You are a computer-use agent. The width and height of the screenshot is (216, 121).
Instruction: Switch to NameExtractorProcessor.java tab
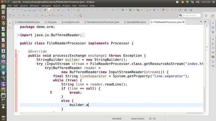click(x=102, y=22)
